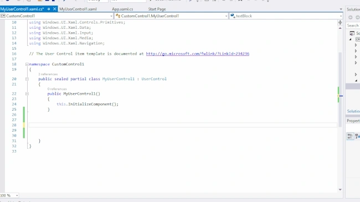This screenshot has width=360, height=202.
Task: Click the editor scrollbar up arrow
Action: 340,28
